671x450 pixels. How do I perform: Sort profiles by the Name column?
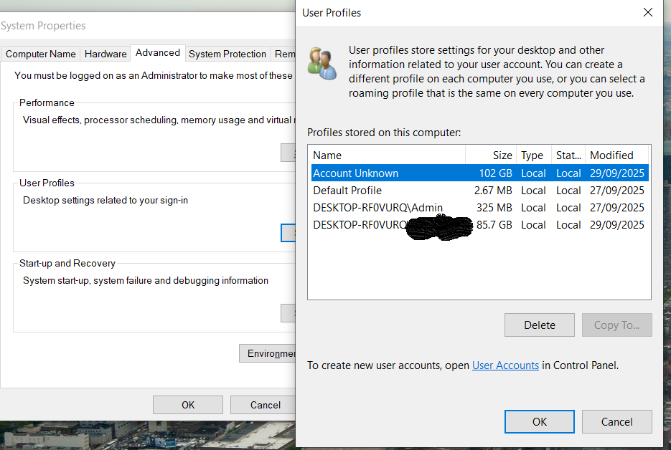click(327, 155)
